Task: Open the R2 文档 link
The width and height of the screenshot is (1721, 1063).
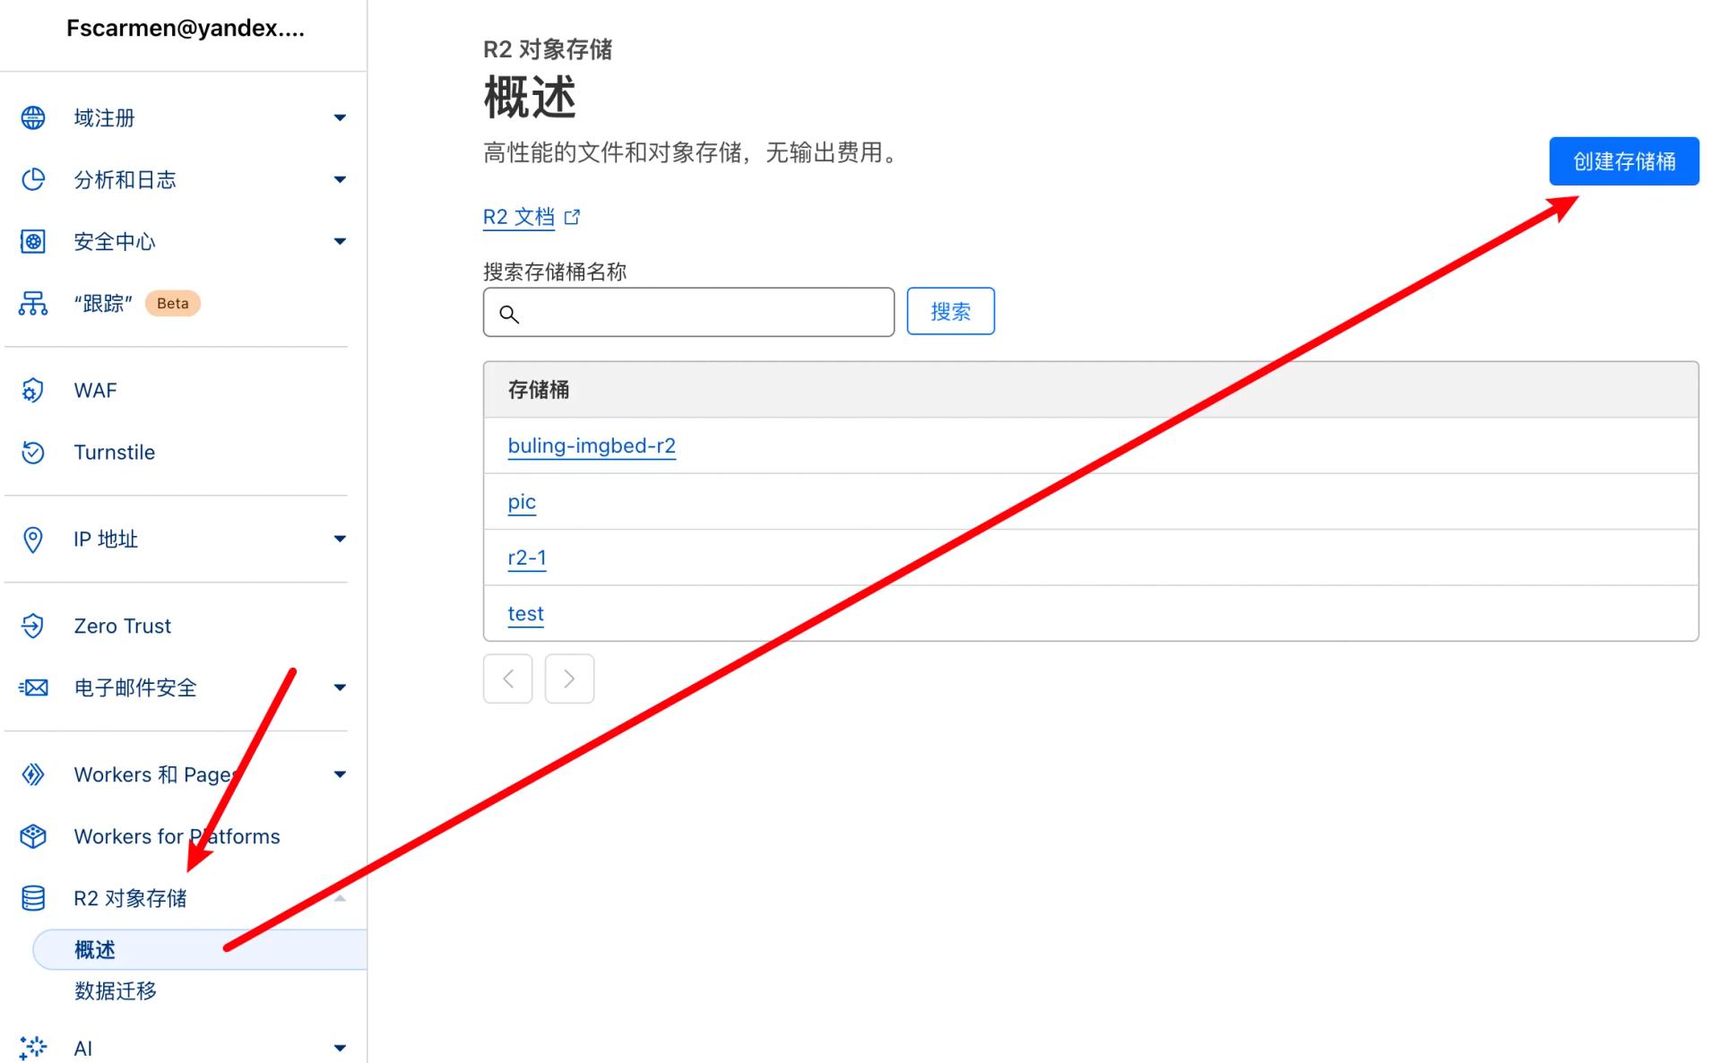Action: coord(519,217)
